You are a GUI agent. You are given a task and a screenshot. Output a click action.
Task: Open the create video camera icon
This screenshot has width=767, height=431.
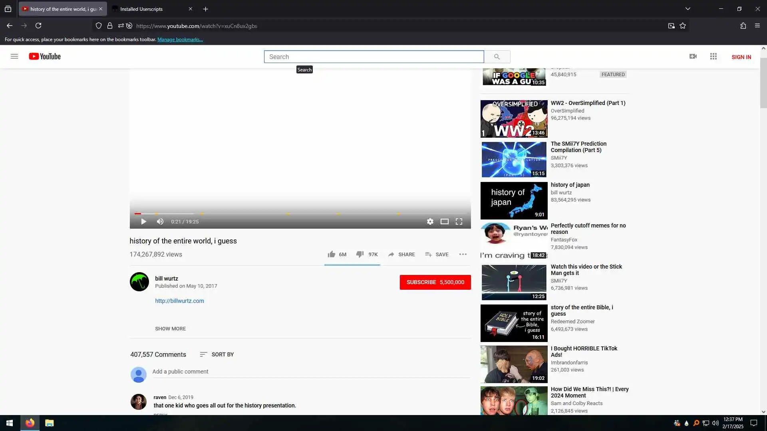[693, 56]
